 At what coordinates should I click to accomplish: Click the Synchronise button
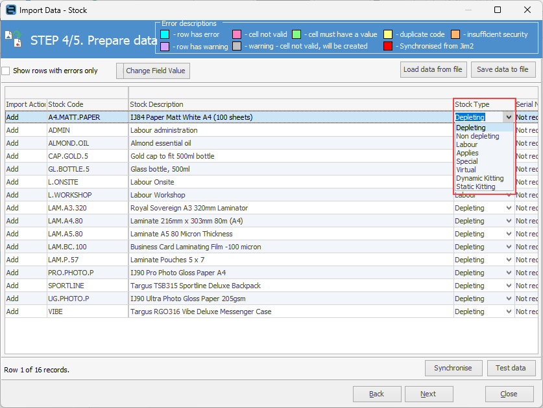[x=453, y=368]
